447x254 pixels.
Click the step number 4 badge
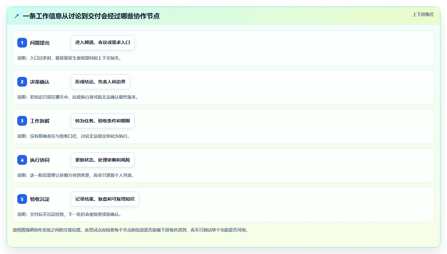[x=22, y=160]
